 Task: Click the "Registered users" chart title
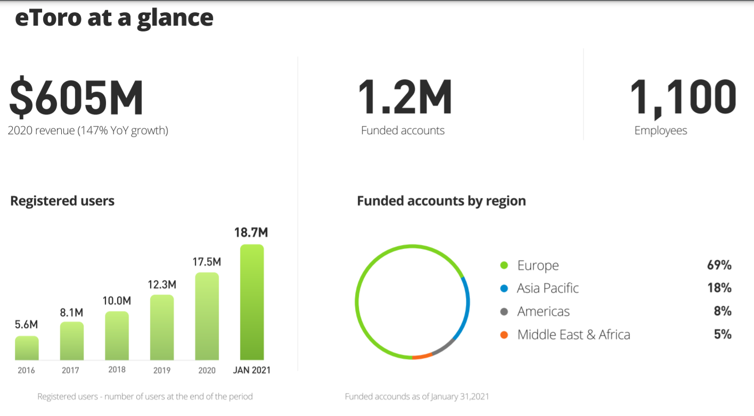click(x=62, y=201)
